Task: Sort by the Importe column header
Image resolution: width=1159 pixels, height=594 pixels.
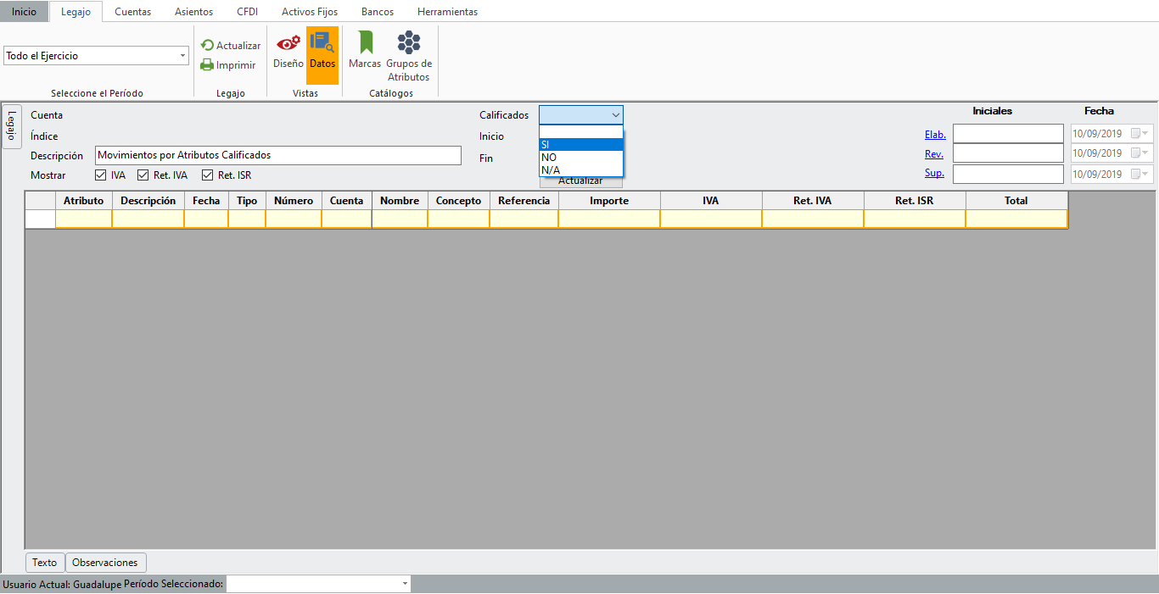Action: [609, 201]
